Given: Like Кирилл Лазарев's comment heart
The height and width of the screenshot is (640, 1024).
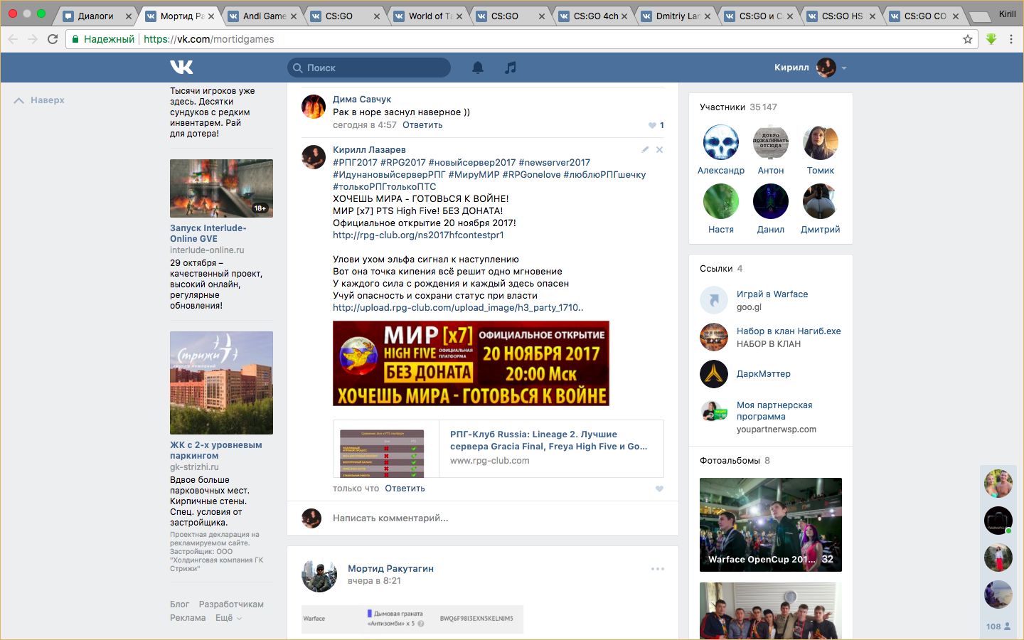Looking at the screenshot, I should 659,489.
